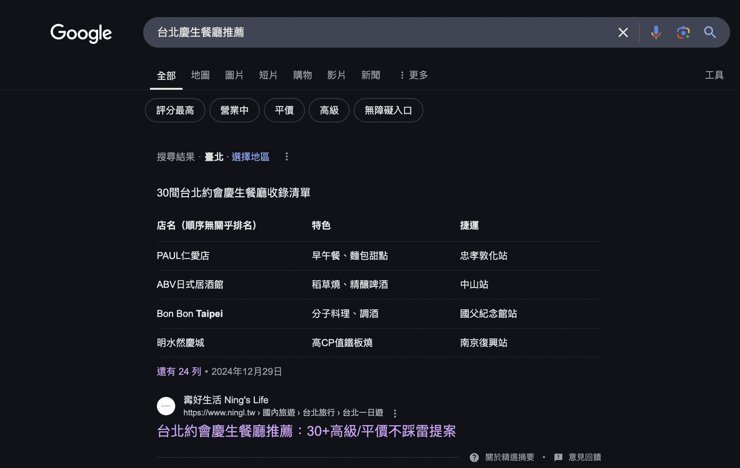Screen dimensions: 740x468
Task: Clear the search box with X
Action: tap(623, 33)
